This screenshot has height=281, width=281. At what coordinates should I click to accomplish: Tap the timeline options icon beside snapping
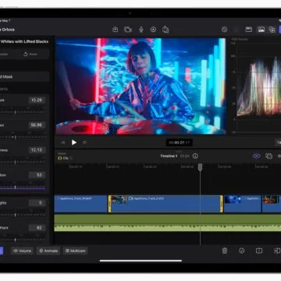(x=269, y=156)
